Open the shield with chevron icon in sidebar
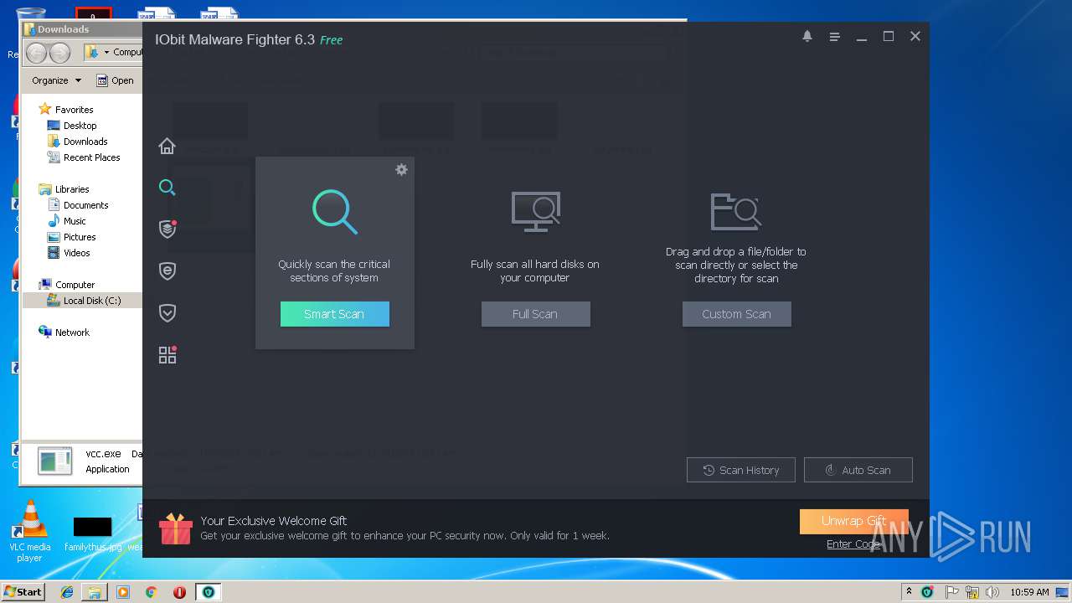 pyautogui.click(x=167, y=312)
